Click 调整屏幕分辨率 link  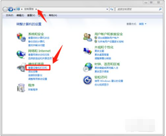[103, 58]
